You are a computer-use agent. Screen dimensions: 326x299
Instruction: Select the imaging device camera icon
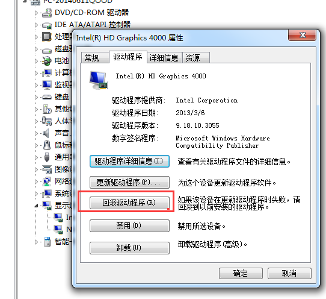47,169
